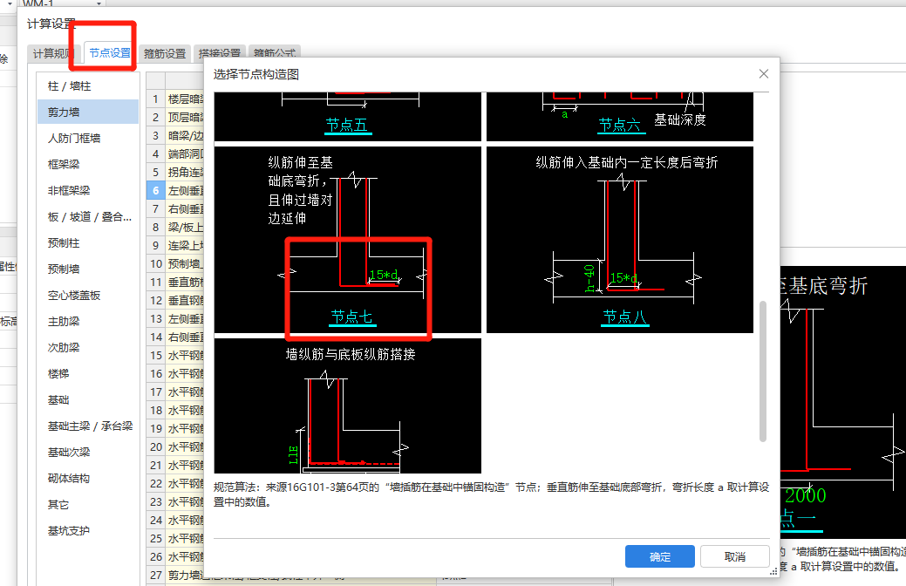Select 框架梁 in the category list
906x586 pixels.
[88, 164]
